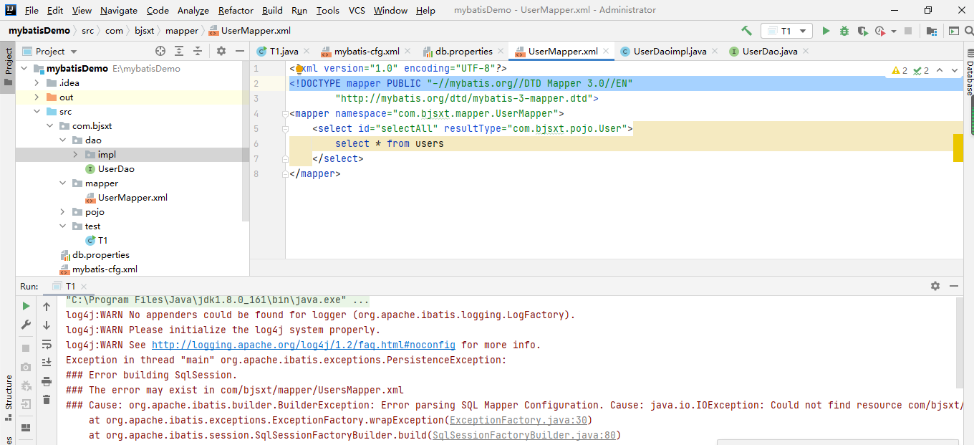
Task: Click the down arrow in Run panel
Action: 47,325
